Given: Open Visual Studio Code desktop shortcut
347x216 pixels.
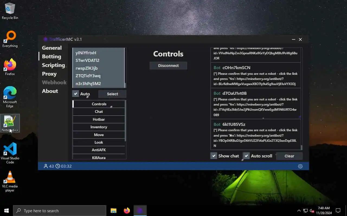Looking at the screenshot, I should tap(10, 153).
